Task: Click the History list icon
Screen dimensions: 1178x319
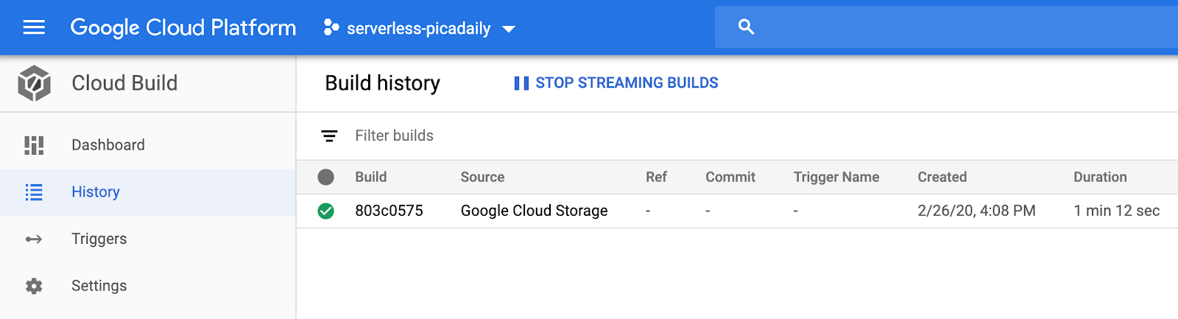Action: (x=34, y=192)
